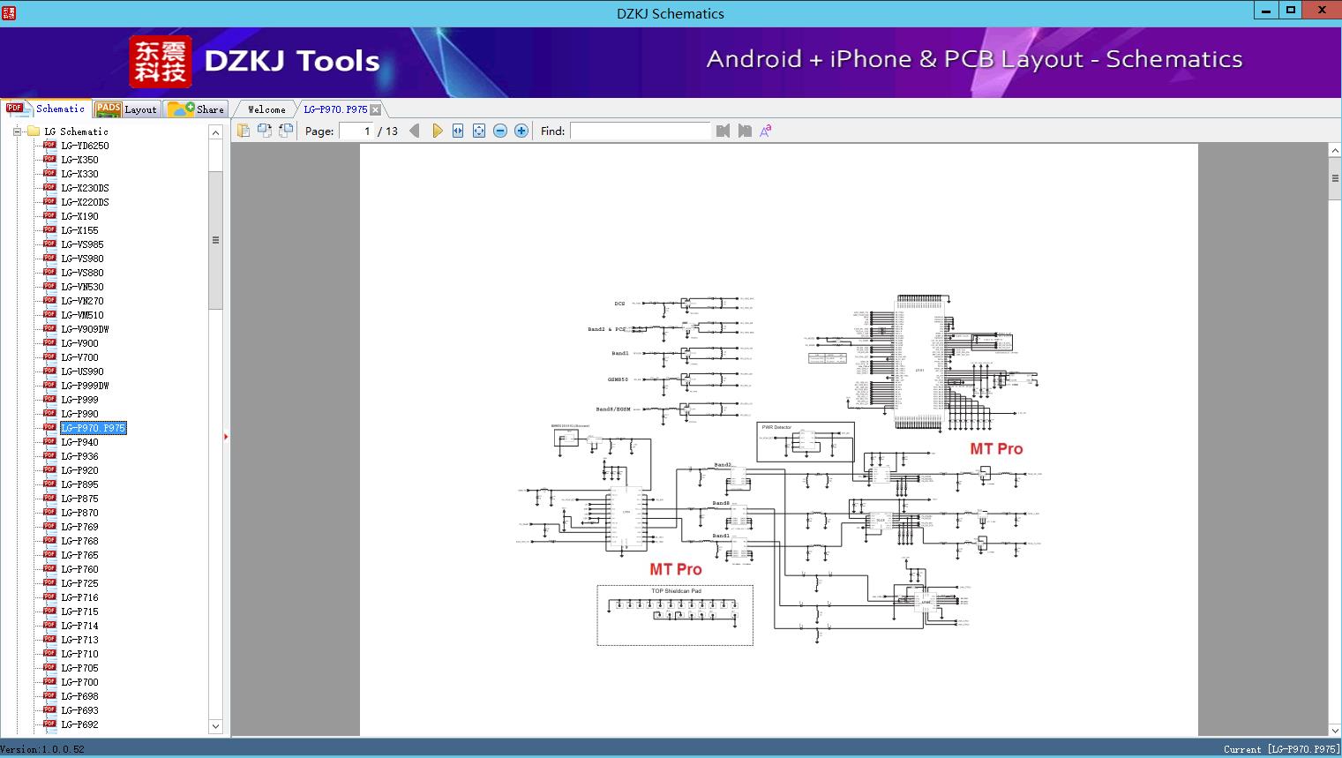Switch to the PADS Layout tab
The image size is (1342, 758).
pyautogui.click(x=125, y=109)
